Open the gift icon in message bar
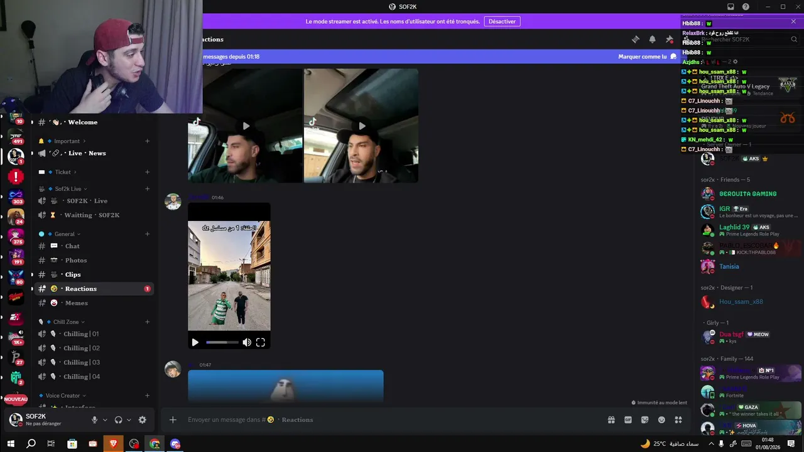The width and height of the screenshot is (804, 452). click(611, 420)
